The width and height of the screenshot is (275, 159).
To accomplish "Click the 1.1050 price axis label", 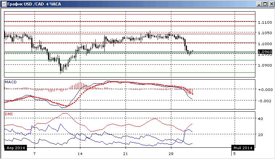I will (265, 33).
